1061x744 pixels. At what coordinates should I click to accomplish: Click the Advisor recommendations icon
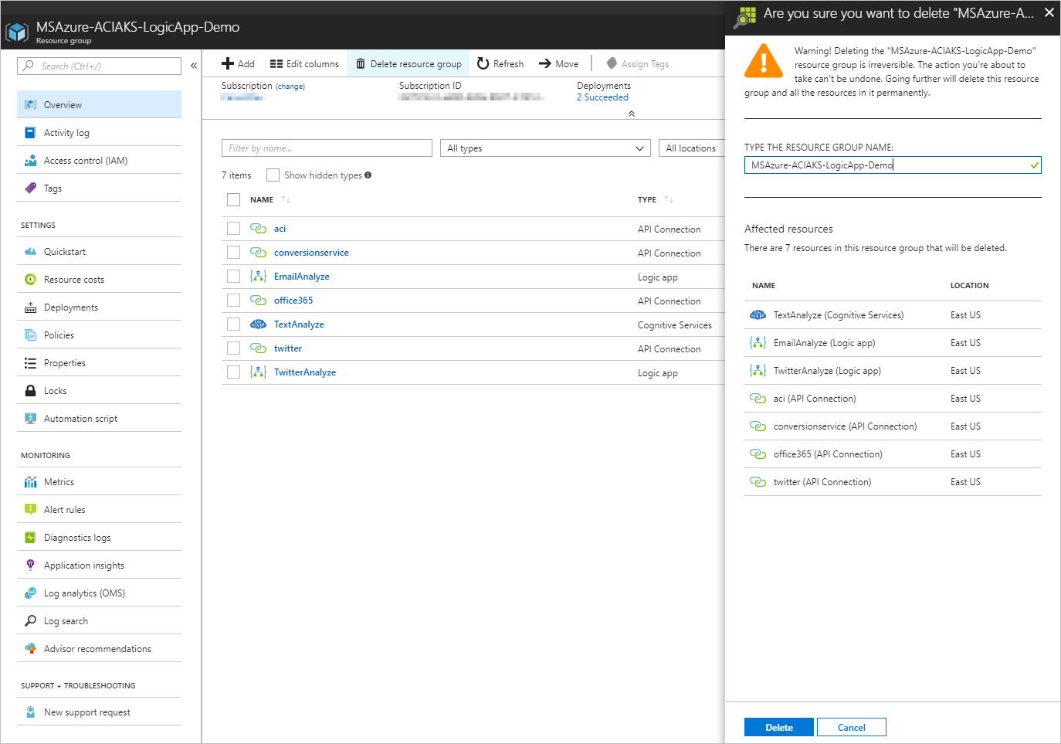30,649
